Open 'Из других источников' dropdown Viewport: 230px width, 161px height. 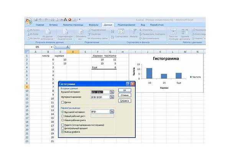point(48,34)
